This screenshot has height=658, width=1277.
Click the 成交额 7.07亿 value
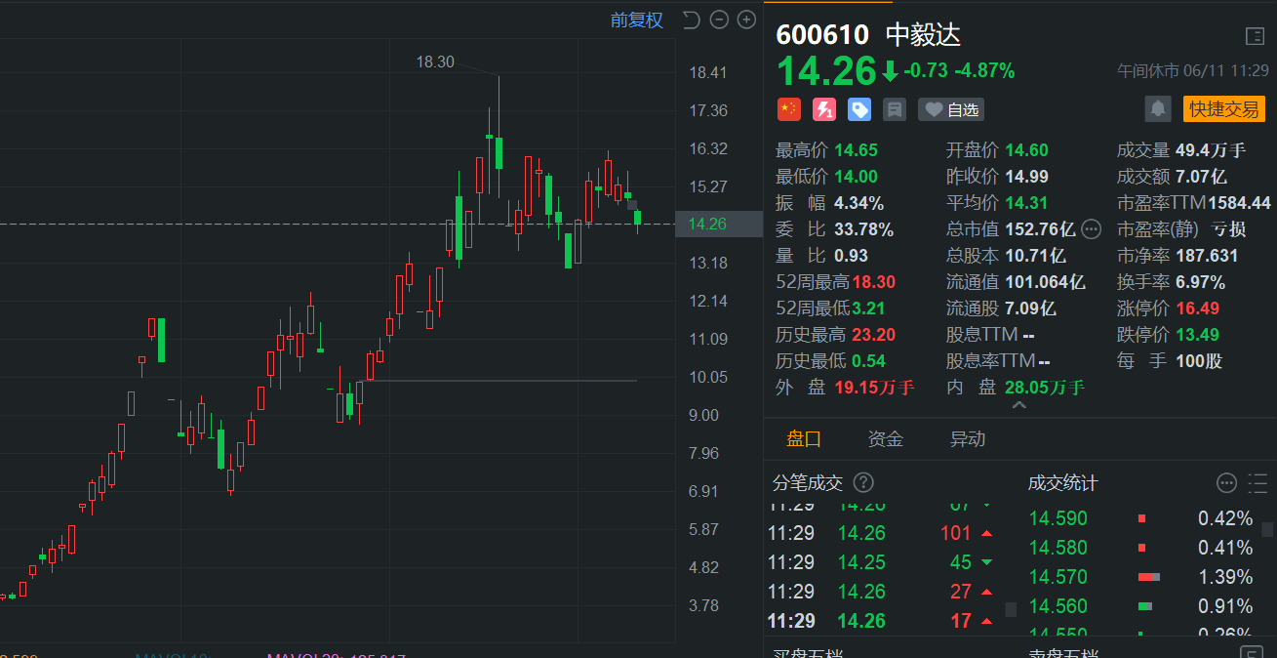tap(1201, 177)
